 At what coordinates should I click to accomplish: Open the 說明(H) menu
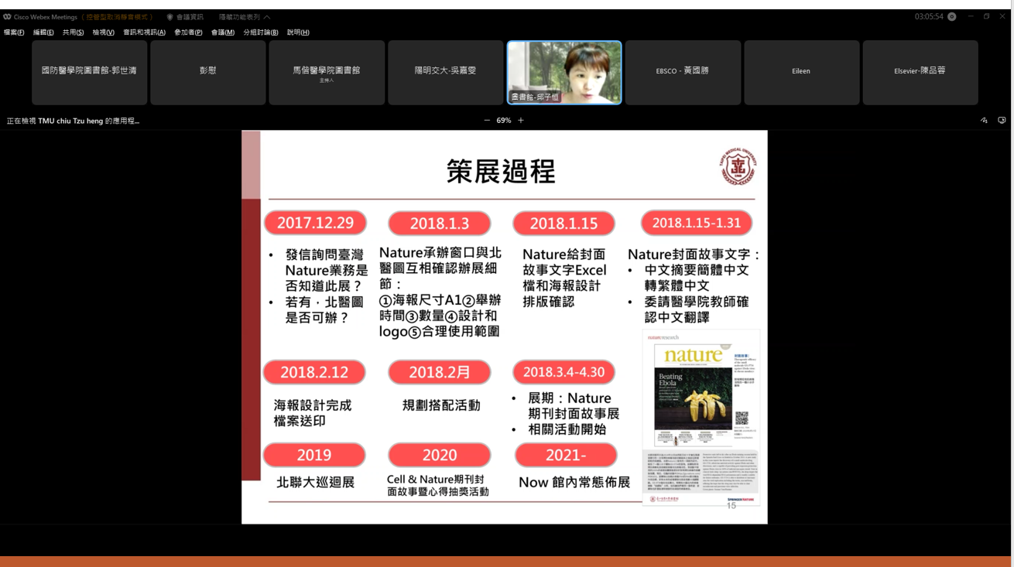[x=298, y=32]
